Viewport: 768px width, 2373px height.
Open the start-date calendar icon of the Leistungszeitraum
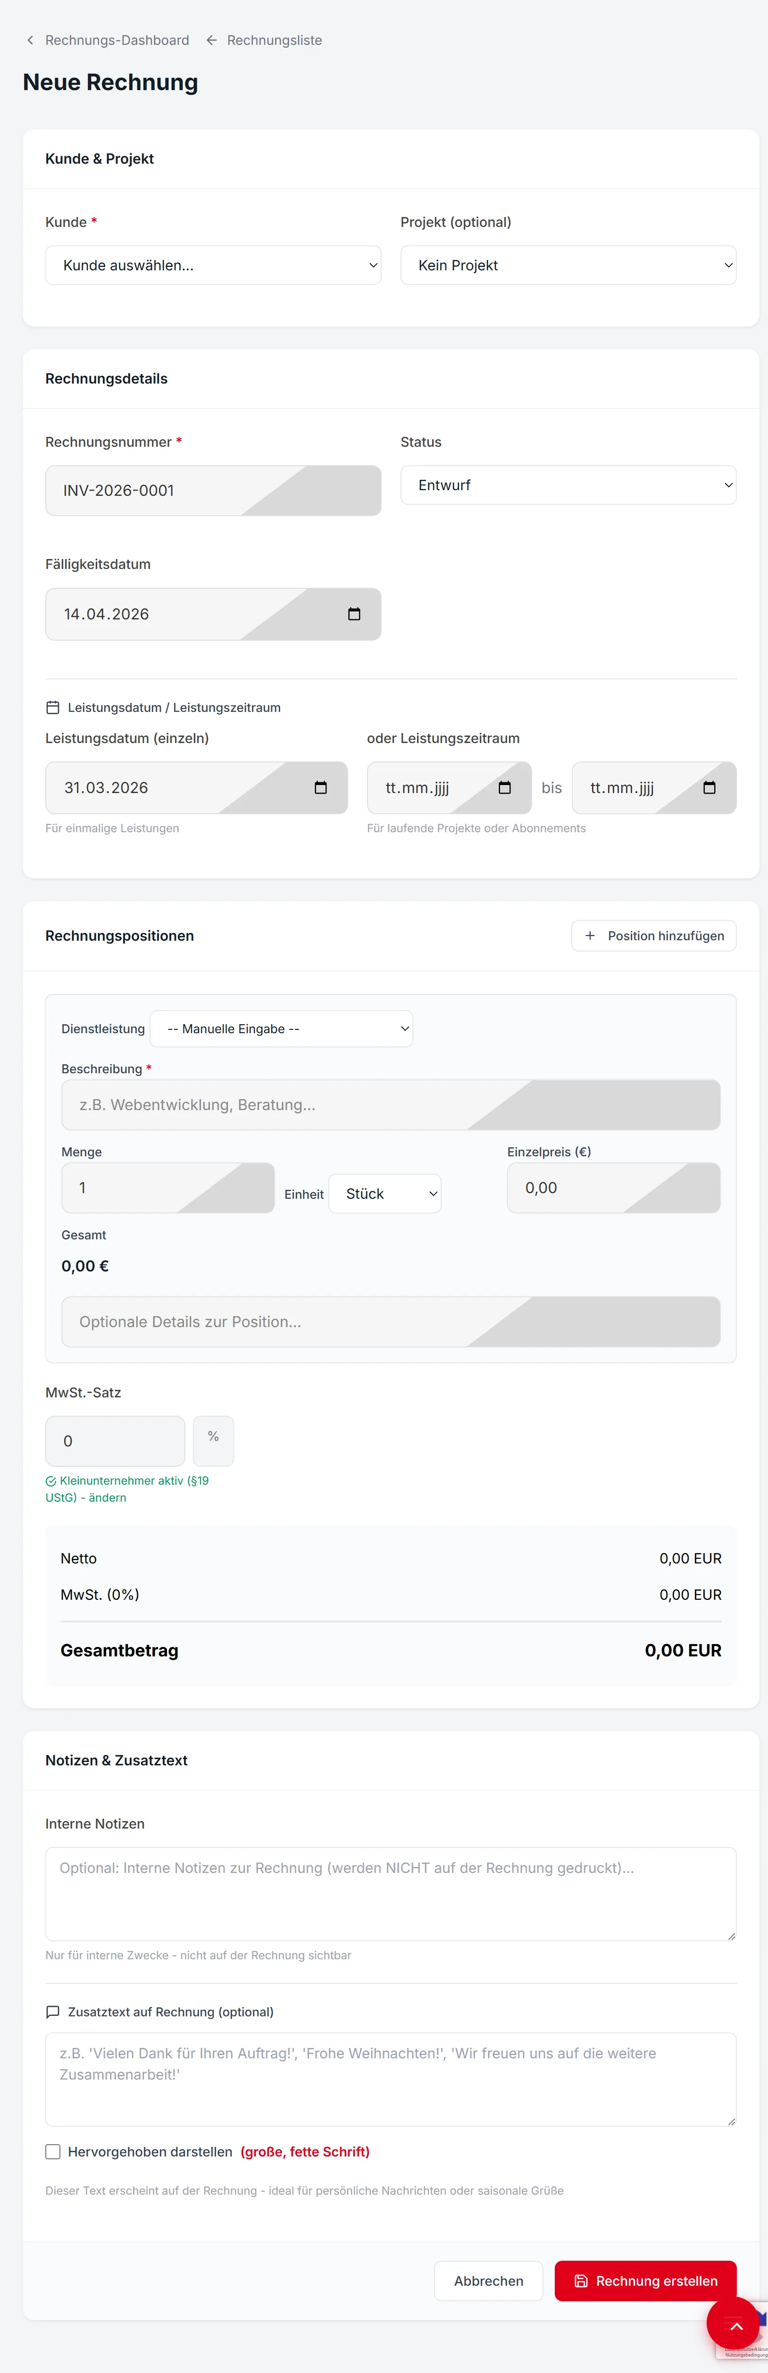[x=505, y=787]
